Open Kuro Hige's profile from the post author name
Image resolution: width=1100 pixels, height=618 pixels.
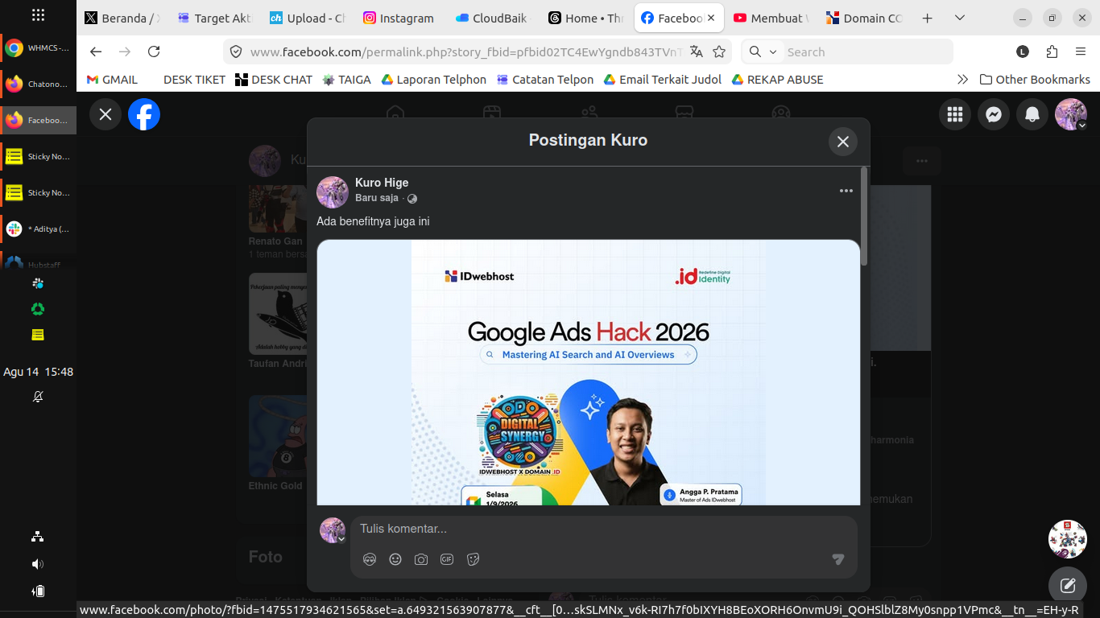(x=382, y=183)
